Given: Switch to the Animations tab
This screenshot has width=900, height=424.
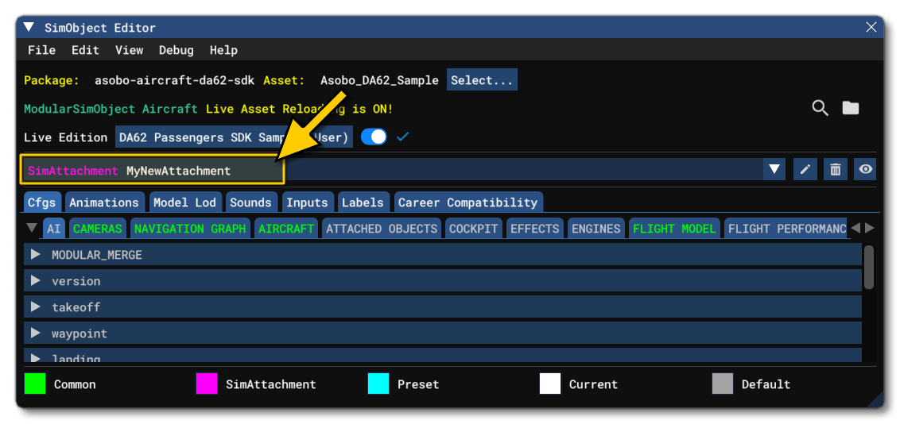Looking at the screenshot, I should click(104, 202).
